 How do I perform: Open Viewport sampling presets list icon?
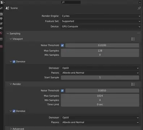click(x=133, y=39)
